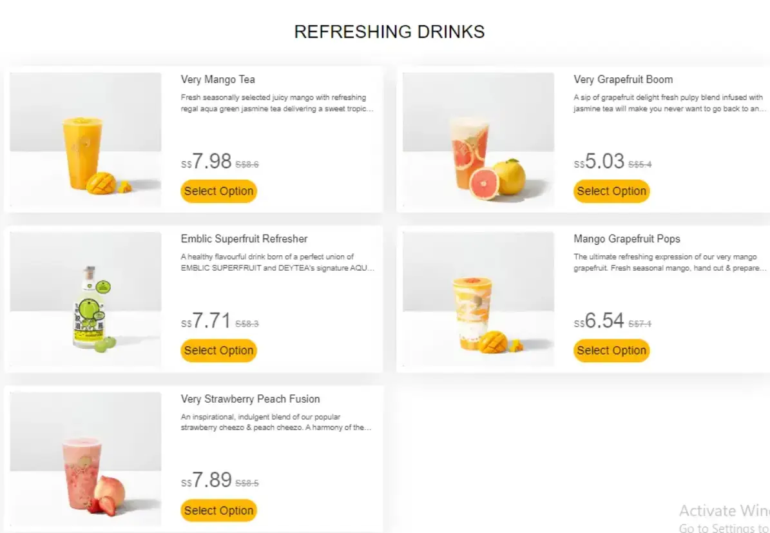Click Select Option for Mango Grapefruit Pops
The width and height of the screenshot is (770, 533).
(611, 351)
